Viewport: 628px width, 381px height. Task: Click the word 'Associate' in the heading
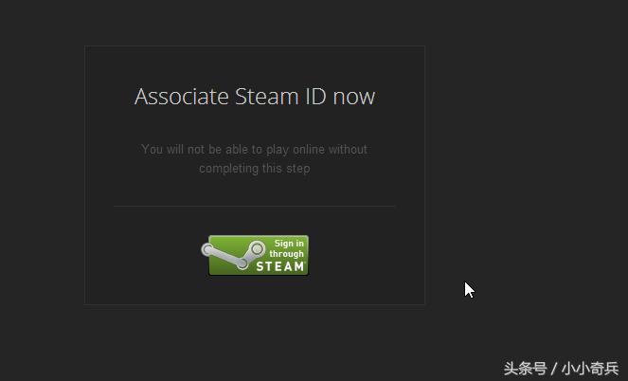pos(182,97)
